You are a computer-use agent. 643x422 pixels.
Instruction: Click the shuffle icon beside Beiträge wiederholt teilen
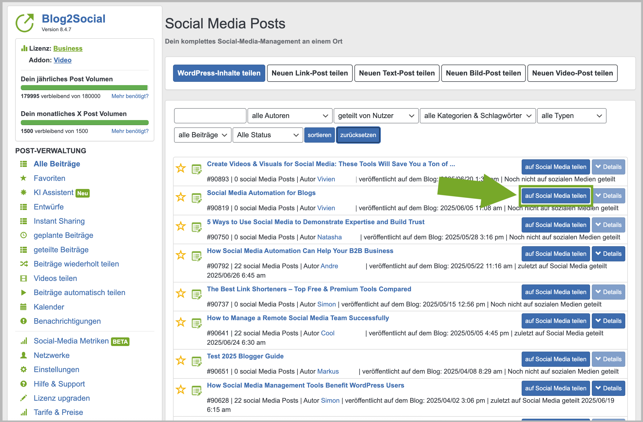point(24,264)
